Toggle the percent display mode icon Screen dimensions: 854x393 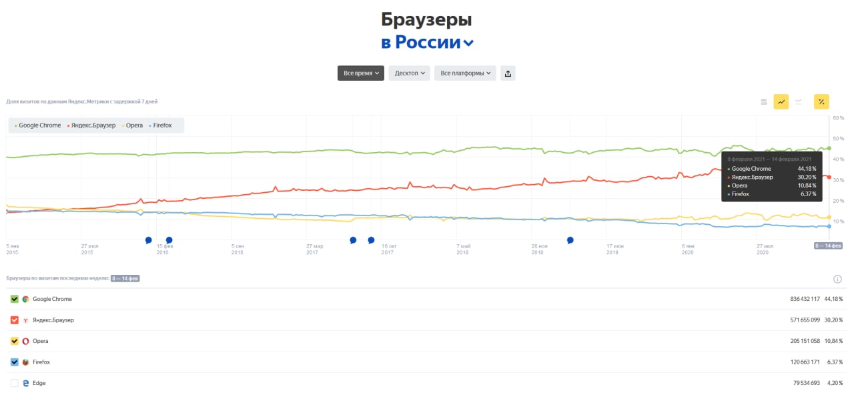click(x=821, y=102)
